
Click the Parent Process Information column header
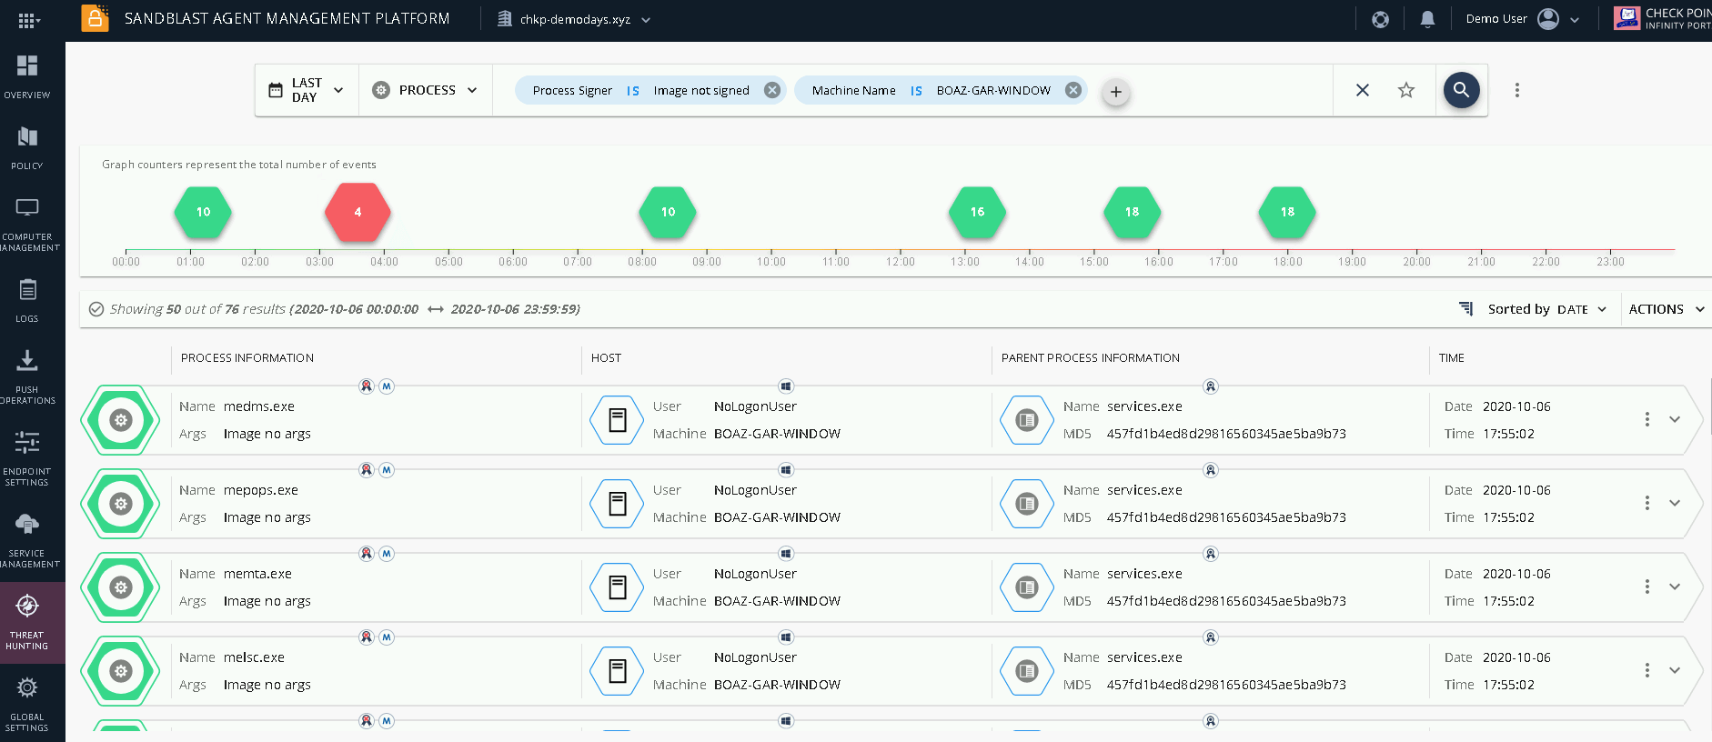[1091, 358]
